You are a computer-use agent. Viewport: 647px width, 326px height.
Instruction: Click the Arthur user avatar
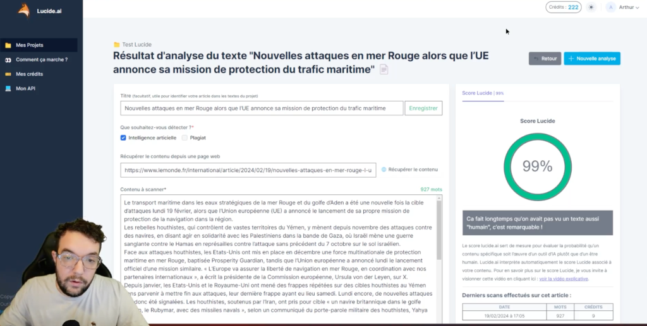(x=611, y=8)
